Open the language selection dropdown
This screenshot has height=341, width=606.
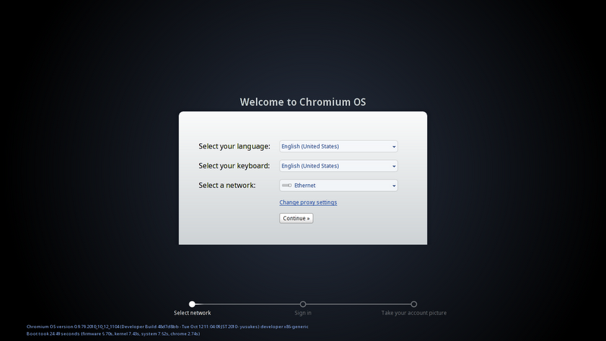coord(339,146)
